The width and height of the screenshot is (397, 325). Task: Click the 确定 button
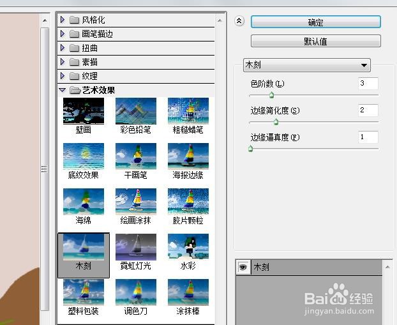point(316,22)
